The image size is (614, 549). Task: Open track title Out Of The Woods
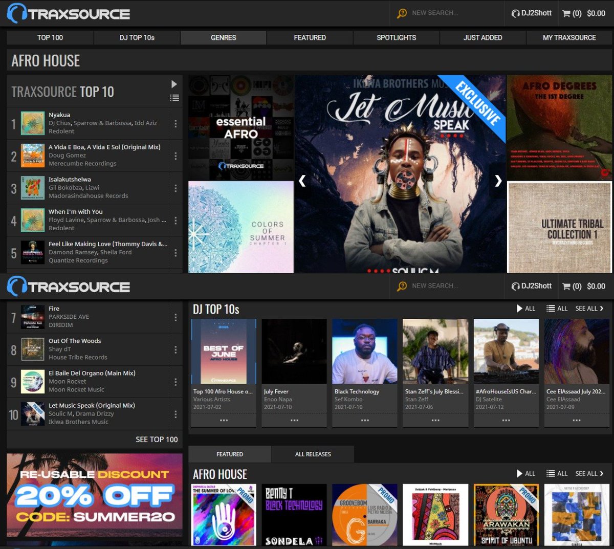point(75,341)
